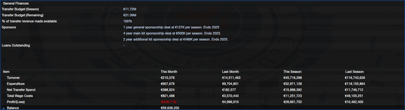Click the Transfer Budget (Remaining) €31.09M value

pos(130,15)
